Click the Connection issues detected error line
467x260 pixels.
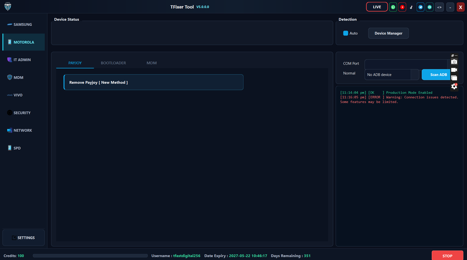click(x=399, y=100)
